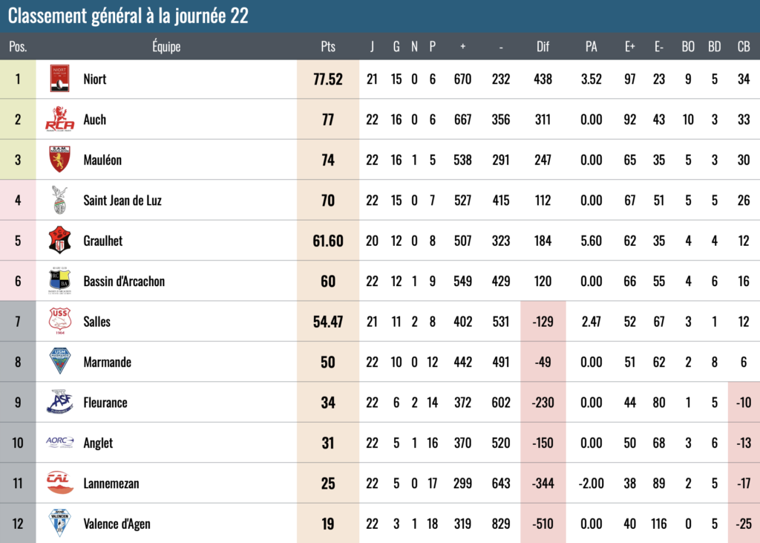Click the Marmande triangular crest
Image resolution: width=760 pixels, height=543 pixels.
coord(59,361)
